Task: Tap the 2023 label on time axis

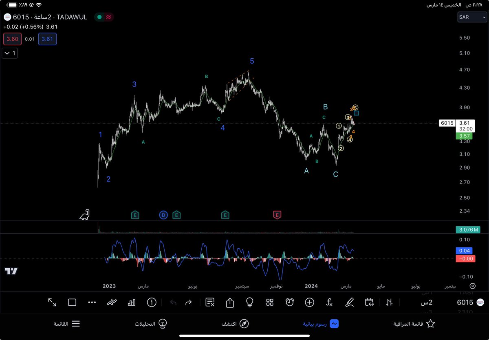Action: click(109, 286)
